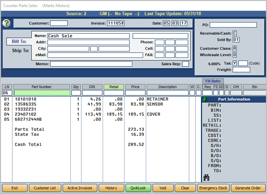Open the Customer List

point(44,188)
